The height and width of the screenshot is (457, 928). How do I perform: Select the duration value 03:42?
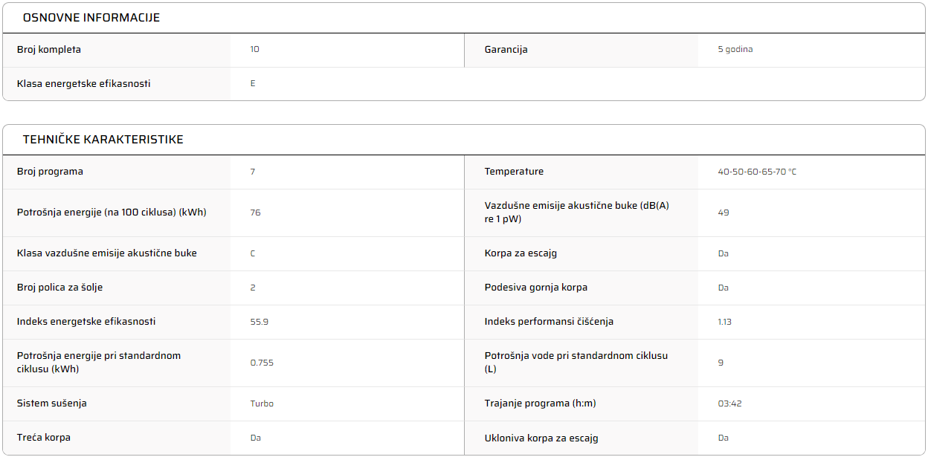point(730,403)
